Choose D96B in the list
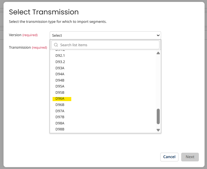The image size is (207, 169). (x=60, y=105)
